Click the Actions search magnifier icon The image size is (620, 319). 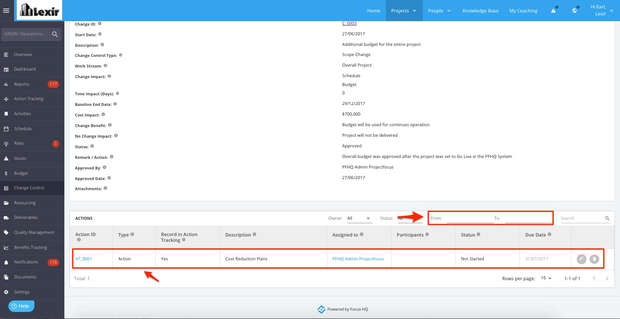coord(607,218)
